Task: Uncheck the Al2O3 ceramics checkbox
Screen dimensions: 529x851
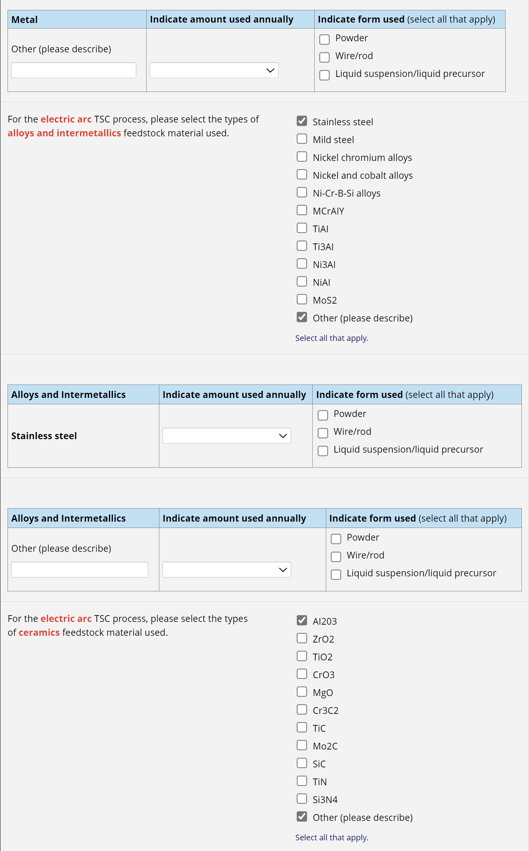Action: click(x=302, y=621)
